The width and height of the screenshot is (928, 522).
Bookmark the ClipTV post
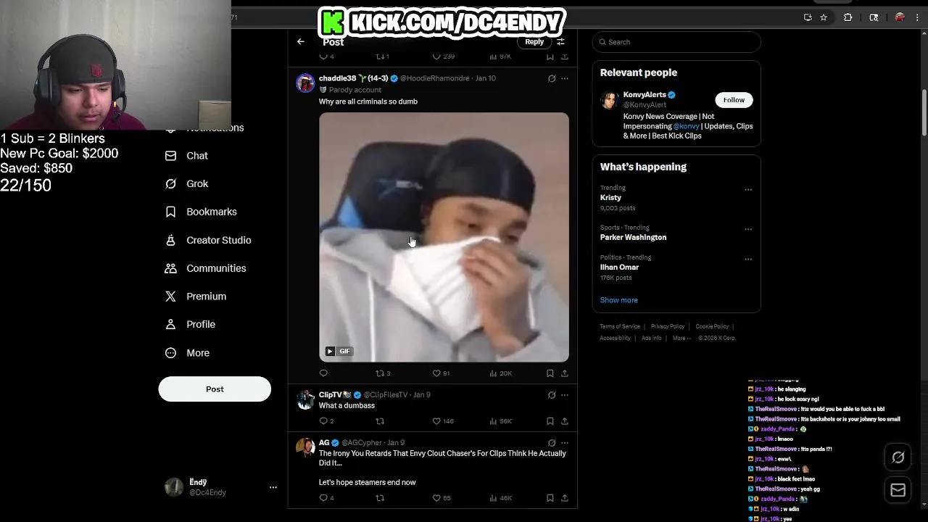550,421
